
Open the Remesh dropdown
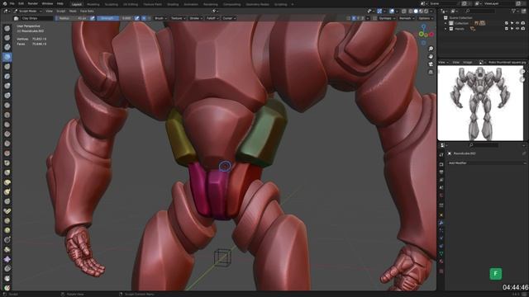[x=406, y=18]
